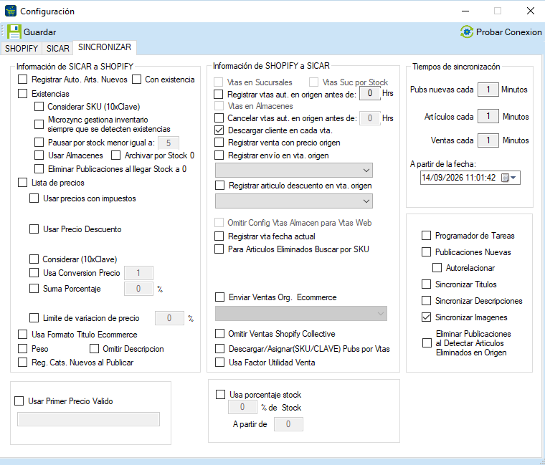Check Usar Primer Precio Valido
The image size is (545, 465).
point(19,401)
